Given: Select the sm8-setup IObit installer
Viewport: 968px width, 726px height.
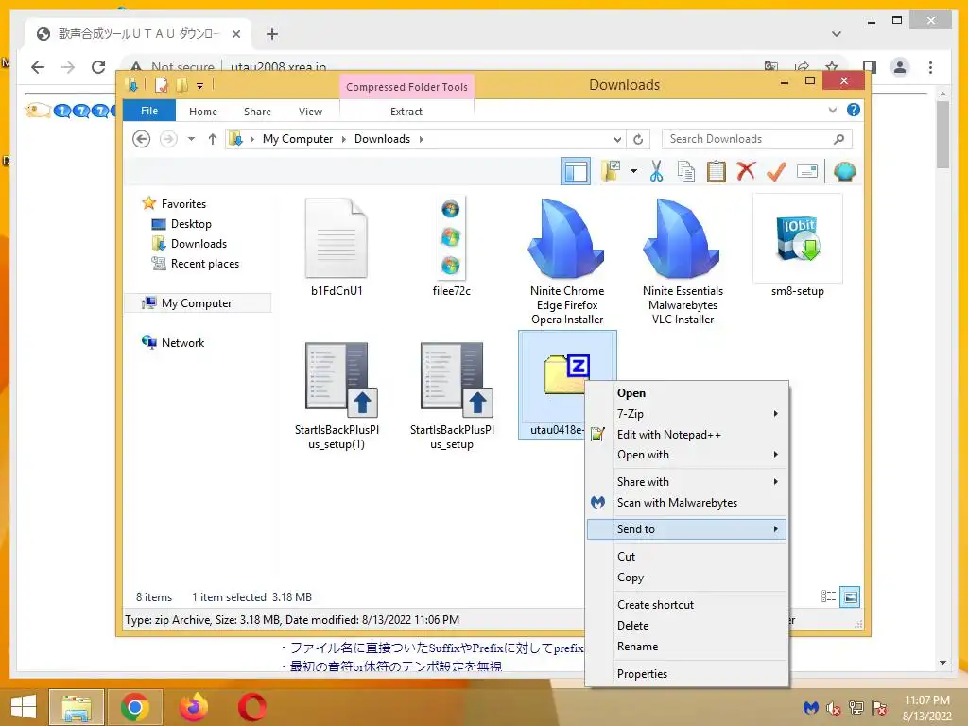Looking at the screenshot, I should click(798, 247).
